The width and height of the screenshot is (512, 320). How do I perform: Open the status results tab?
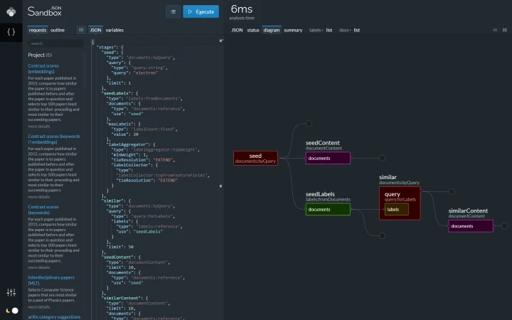(x=253, y=30)
